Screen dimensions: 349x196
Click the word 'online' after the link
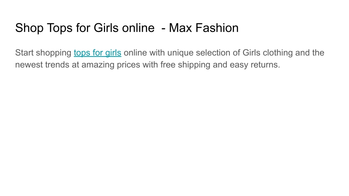click(x=135, y=53)
